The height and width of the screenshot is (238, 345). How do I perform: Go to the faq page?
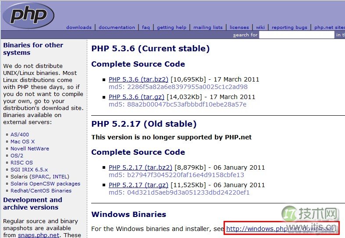click(x=146, y=28)
